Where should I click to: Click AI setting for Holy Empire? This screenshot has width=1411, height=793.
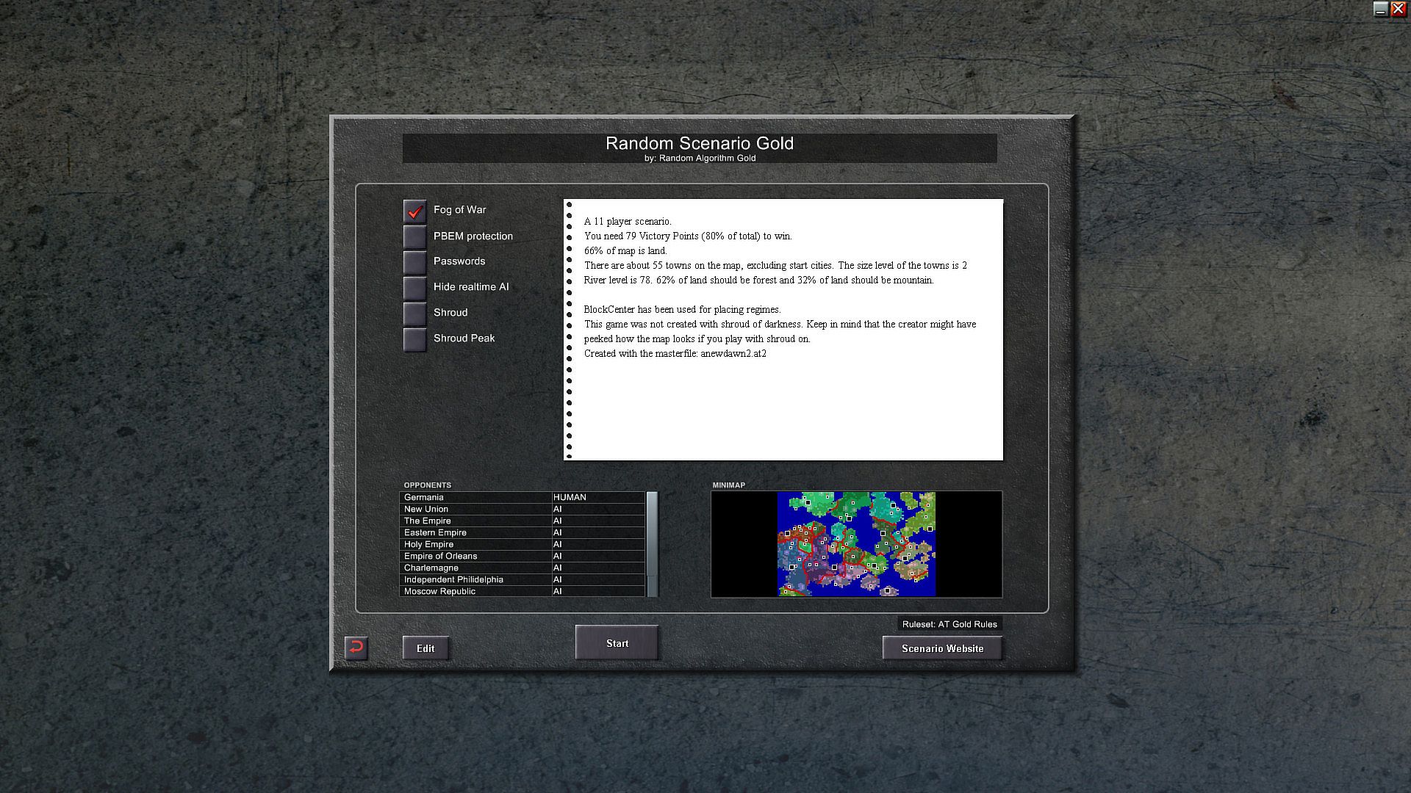pyautogui.click(x=557, y=544)
